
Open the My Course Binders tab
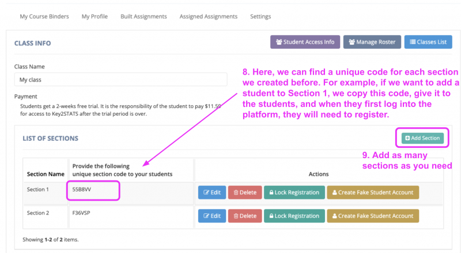coord(44,17)
